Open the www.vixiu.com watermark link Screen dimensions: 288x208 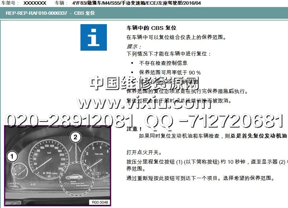click(144, 102)
